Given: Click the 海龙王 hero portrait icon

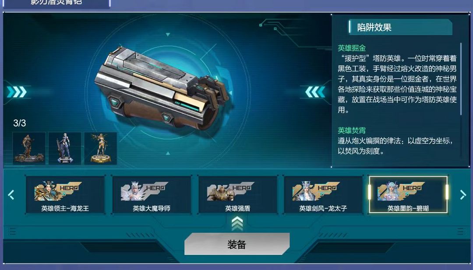Looking at the screenshot, I should point(46,191).
